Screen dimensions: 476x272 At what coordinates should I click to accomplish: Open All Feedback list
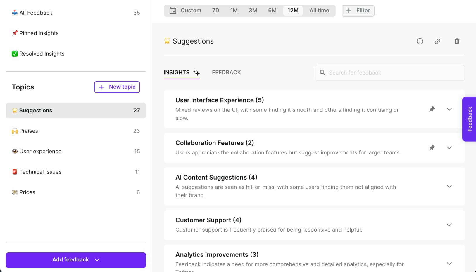[76, 13]
